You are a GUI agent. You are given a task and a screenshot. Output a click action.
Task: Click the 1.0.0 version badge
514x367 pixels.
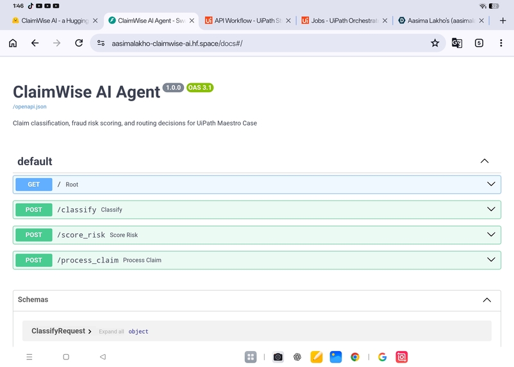[174, 88]
